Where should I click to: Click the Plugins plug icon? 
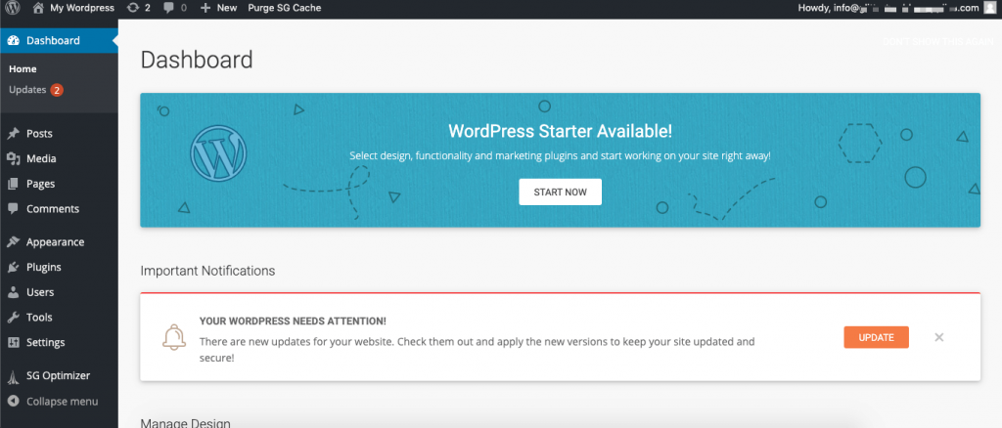(14, 268)
